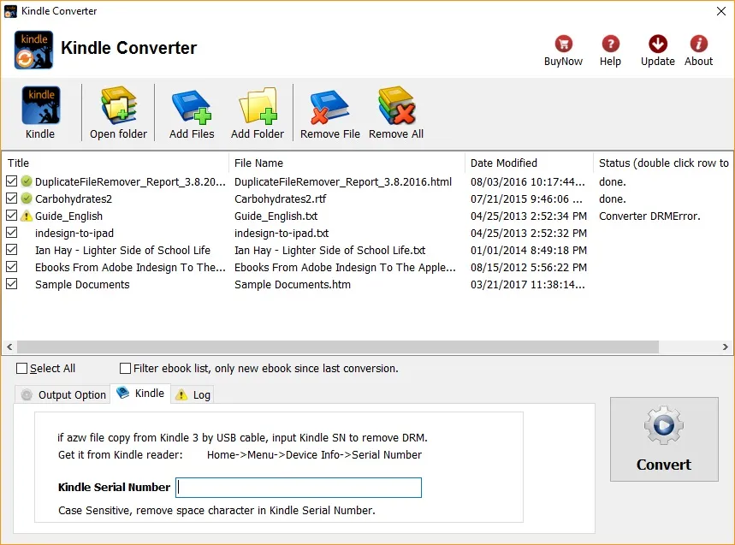735x545 pixels.
Task: Uncheck the Guide_English row checkbox
Action: coord(12,215)
